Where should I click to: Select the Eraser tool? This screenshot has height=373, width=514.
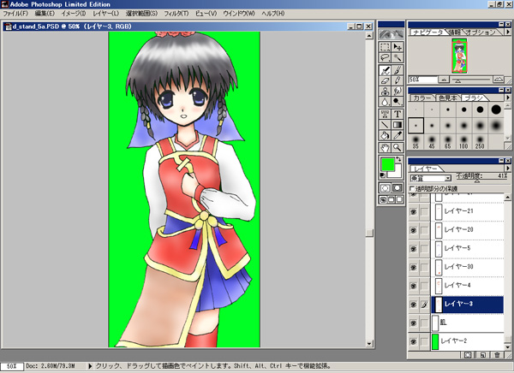tap(385, 80)
